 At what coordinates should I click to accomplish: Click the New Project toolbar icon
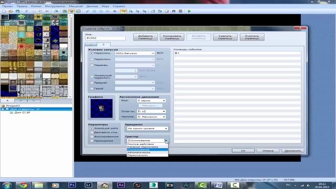click(4, 11)
